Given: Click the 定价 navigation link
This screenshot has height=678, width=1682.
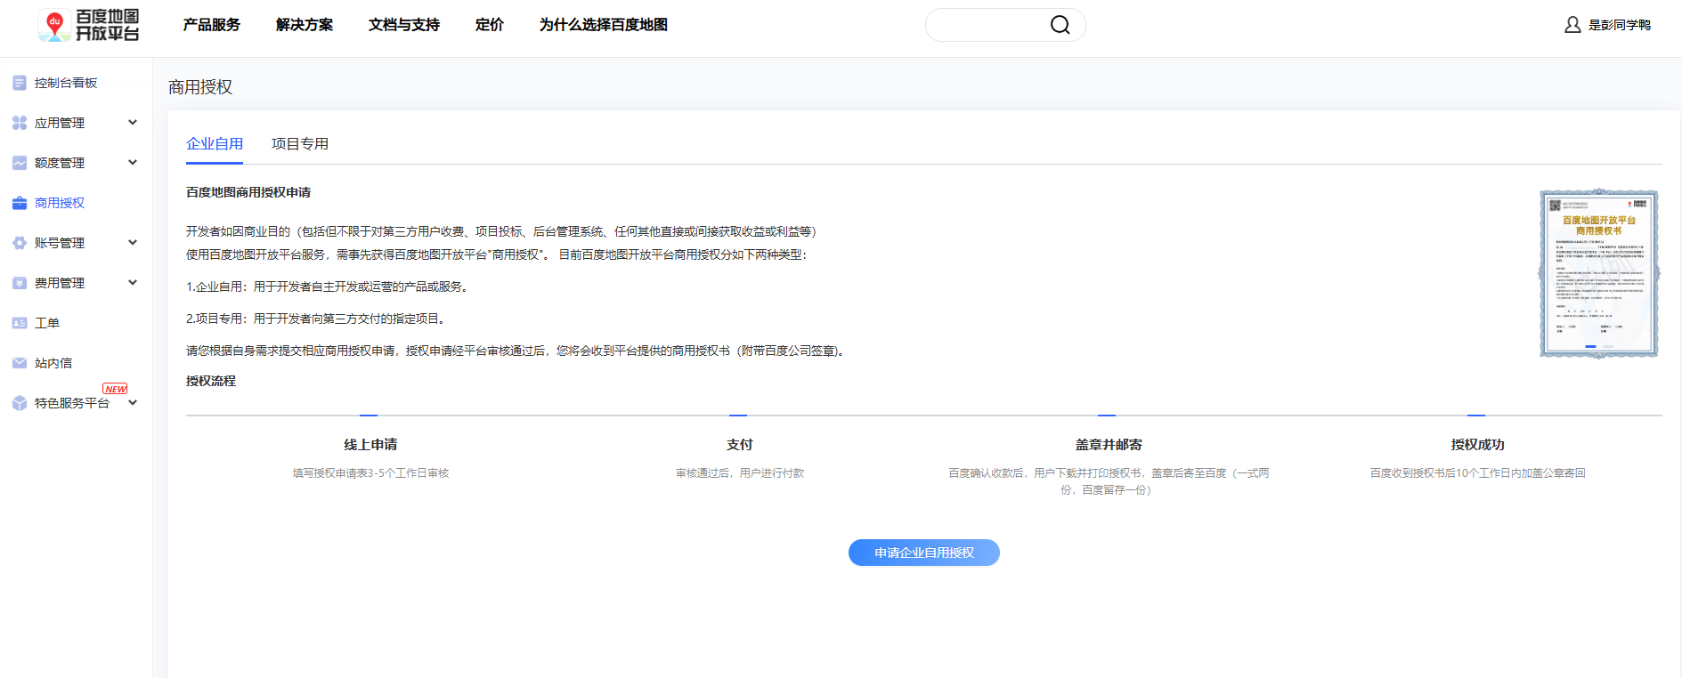Looking at the screenshot, I should [x=490, y=25].
